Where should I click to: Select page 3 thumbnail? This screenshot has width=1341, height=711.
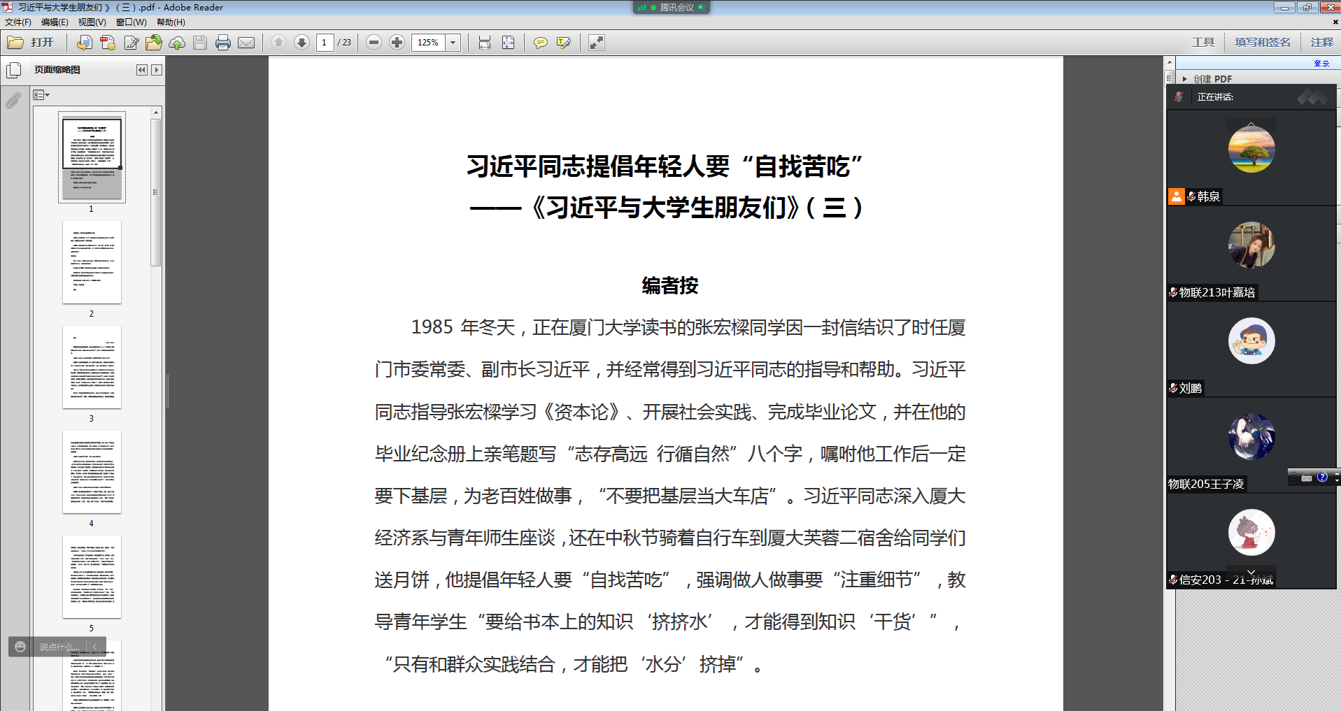(92, 367)
